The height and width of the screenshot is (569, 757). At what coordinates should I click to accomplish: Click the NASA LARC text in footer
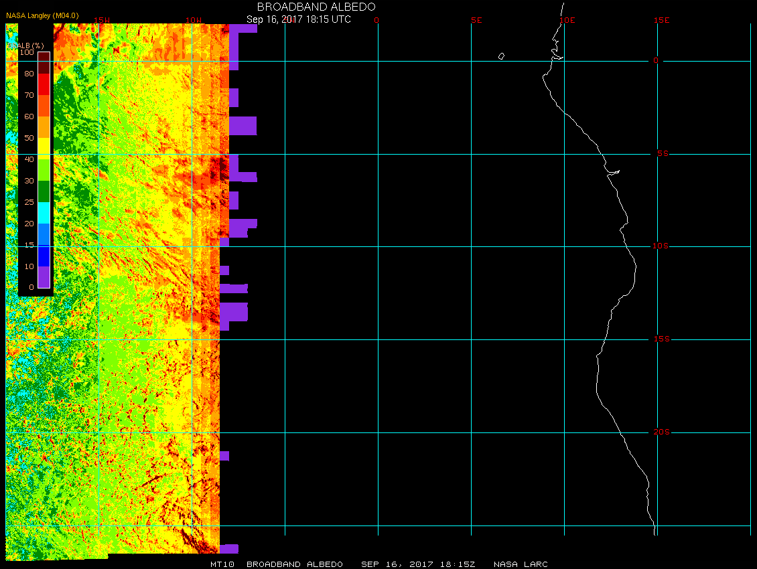521,564
